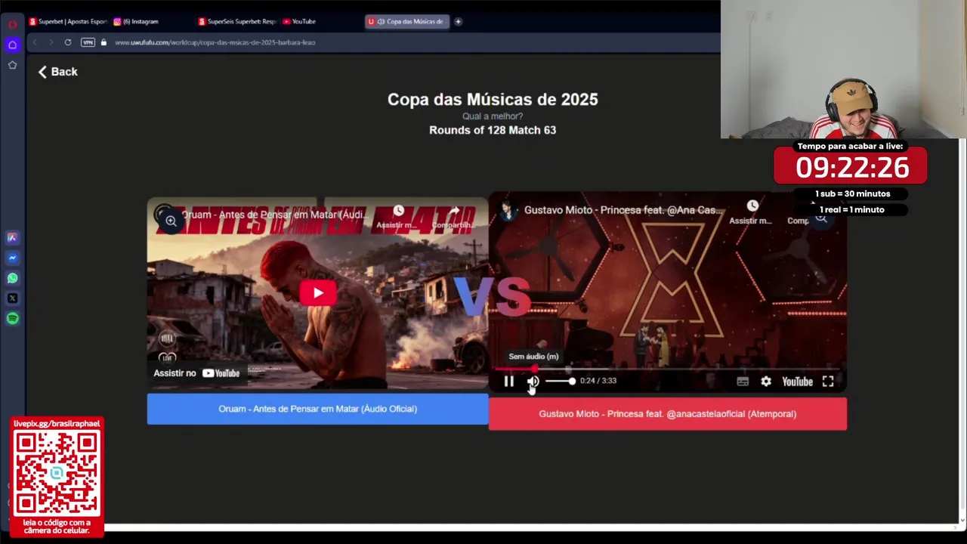This screenshot has width=967, height=544.
Task: Switch to the YouTube tab
Action: point(299,21)
